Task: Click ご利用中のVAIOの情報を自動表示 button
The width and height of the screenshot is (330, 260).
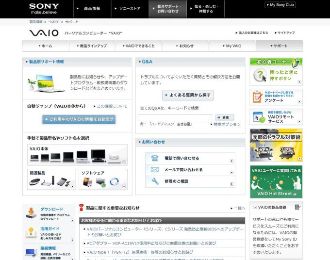Action: 79,119
